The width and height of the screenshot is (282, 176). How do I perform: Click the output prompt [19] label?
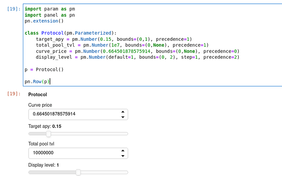click(x=14, y=94)
